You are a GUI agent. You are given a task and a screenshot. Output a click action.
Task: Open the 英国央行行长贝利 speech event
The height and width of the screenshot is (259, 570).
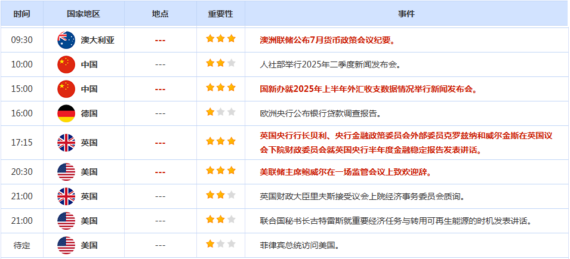click(406, 143)
